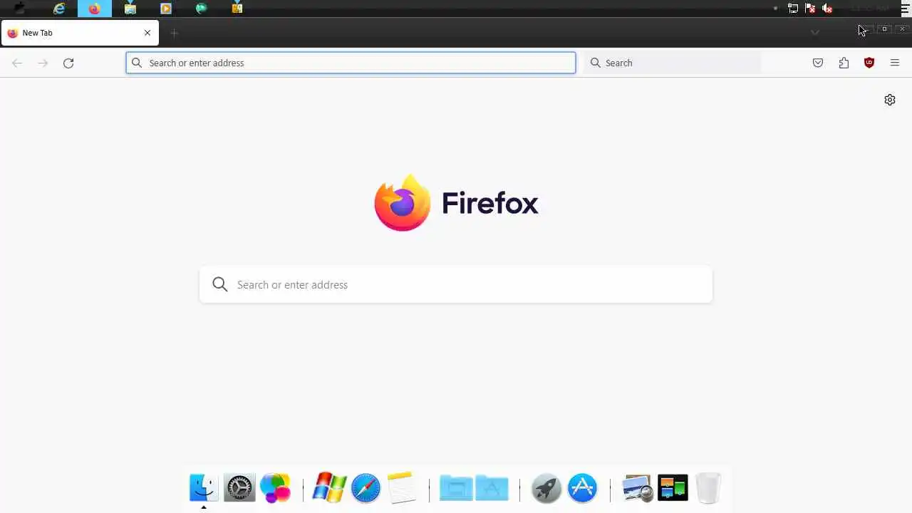Viewport: 912px width, 513px height.
Task: Open Game Center bubbles in dock
Action: [275, 488]
